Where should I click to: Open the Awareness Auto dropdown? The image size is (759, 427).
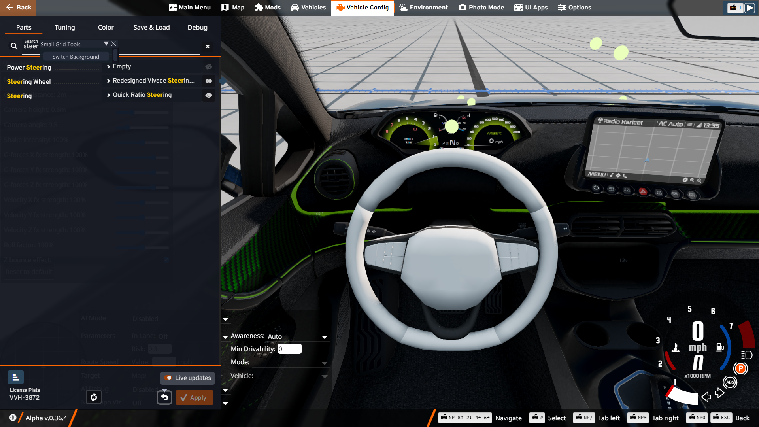click(x=324, y=337)
